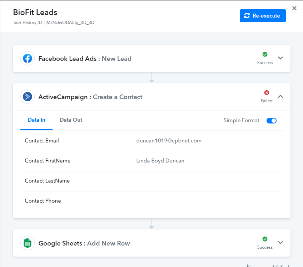Screen dimensions: 303x267
Task: Toggle the Simple Format switch
Action: (x=271, y=120)
